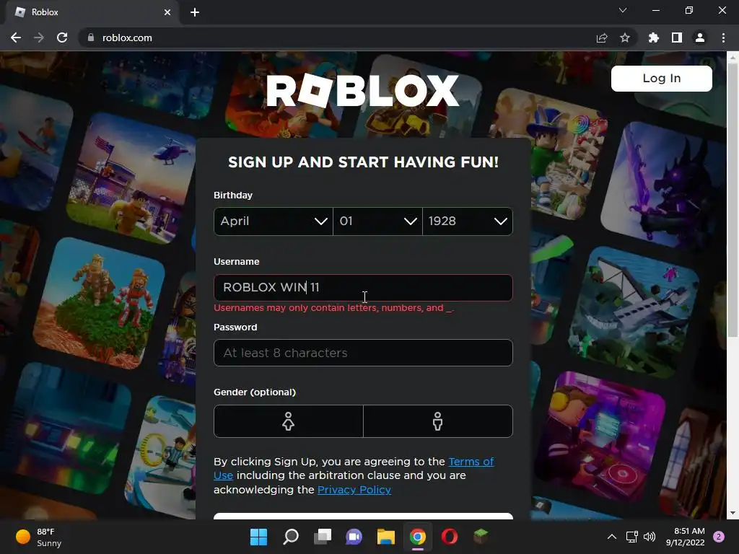Open the Extensions puzzle icon
This screenshot has width=739, height=554.
click(653, 38)
